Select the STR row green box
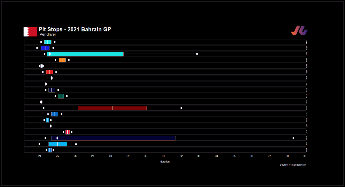Image resolution: width=345 pixels, height=187 pixels. (x=61, y=96)
